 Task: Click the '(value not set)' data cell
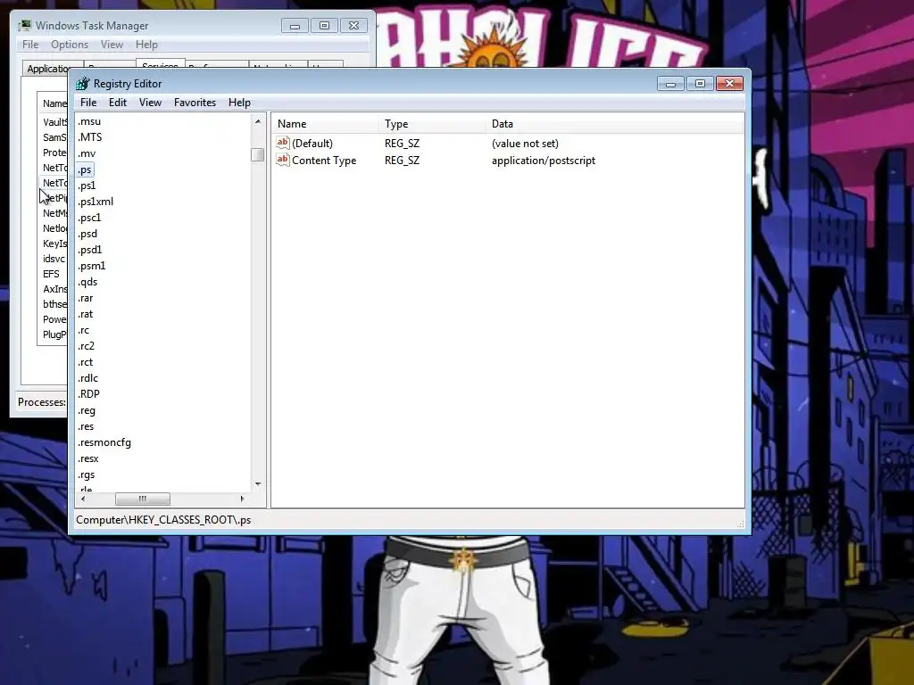pyautogui.click(x=525, y=144)
